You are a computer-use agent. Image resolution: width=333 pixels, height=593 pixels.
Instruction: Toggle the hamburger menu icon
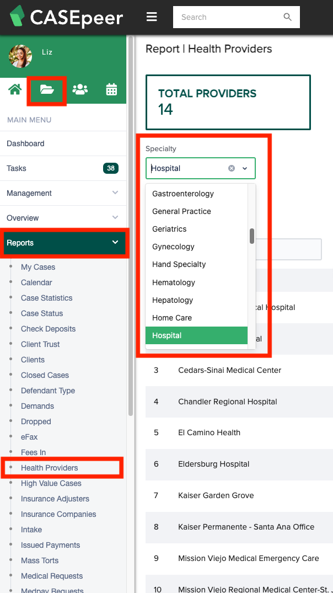click(x=152, y=17)
